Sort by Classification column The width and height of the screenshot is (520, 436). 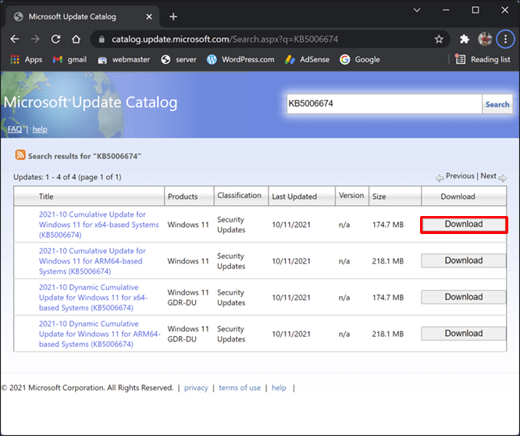pos(239,196)
